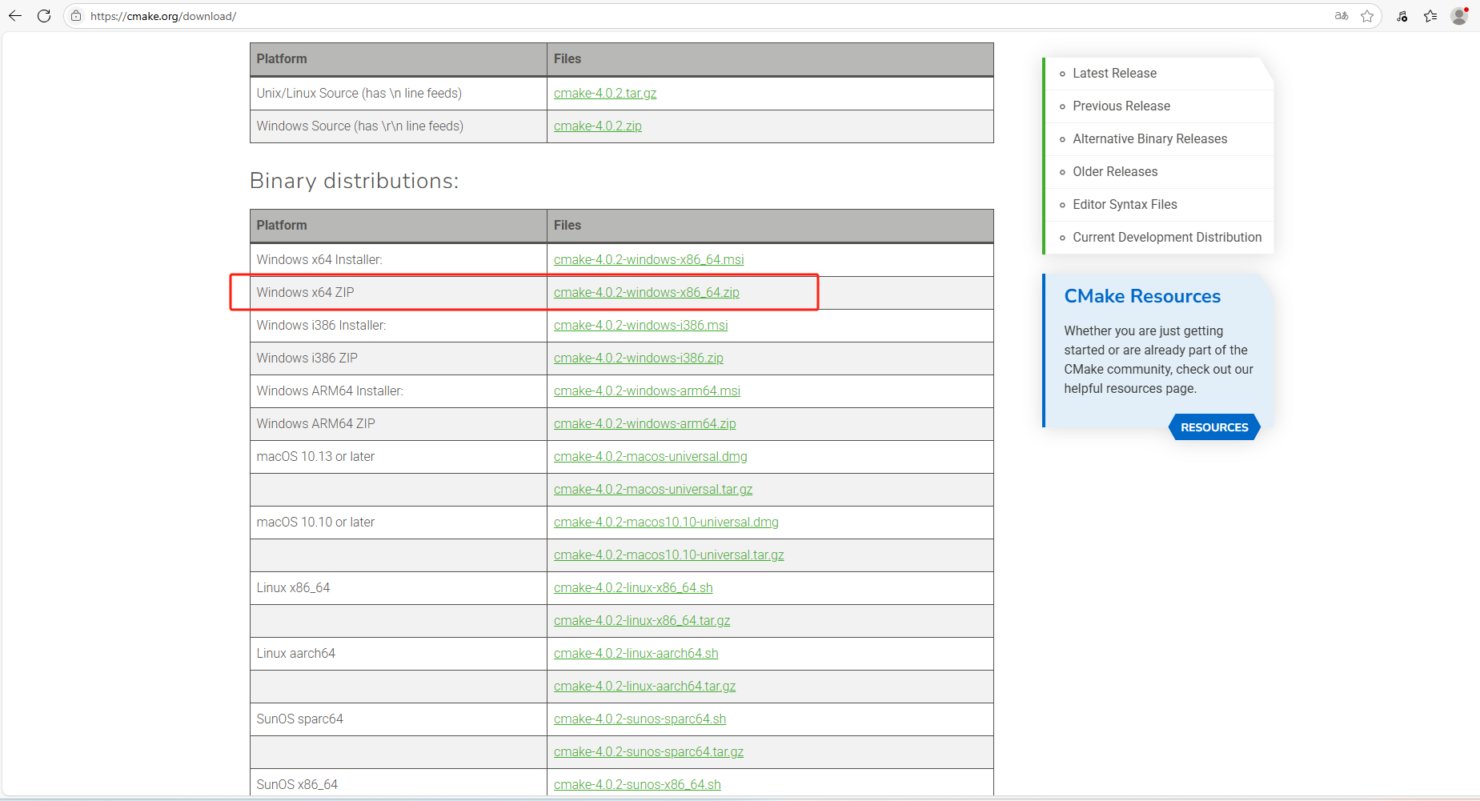Select the 'SunOS x86_64' platform cell
Viewport: 1480px width, 801px height.
coord(398,784)
